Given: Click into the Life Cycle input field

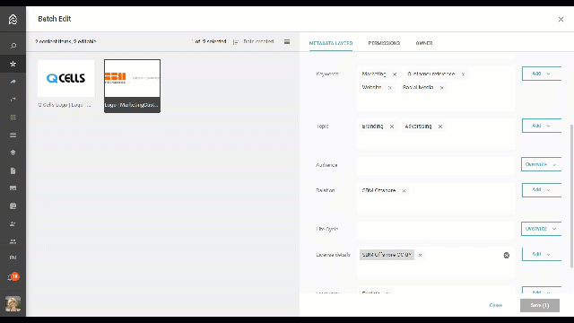Looking at the screenshot, I should pyautogui.click(x=436, y=230).
